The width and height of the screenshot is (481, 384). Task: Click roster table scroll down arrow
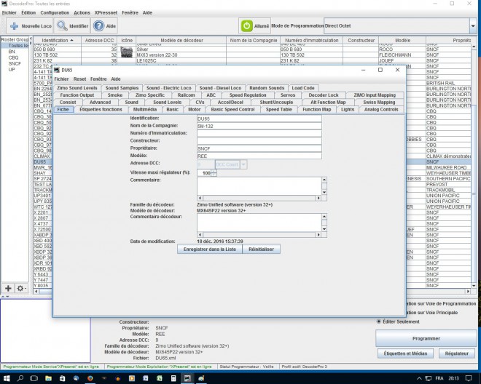pos(474,286)
